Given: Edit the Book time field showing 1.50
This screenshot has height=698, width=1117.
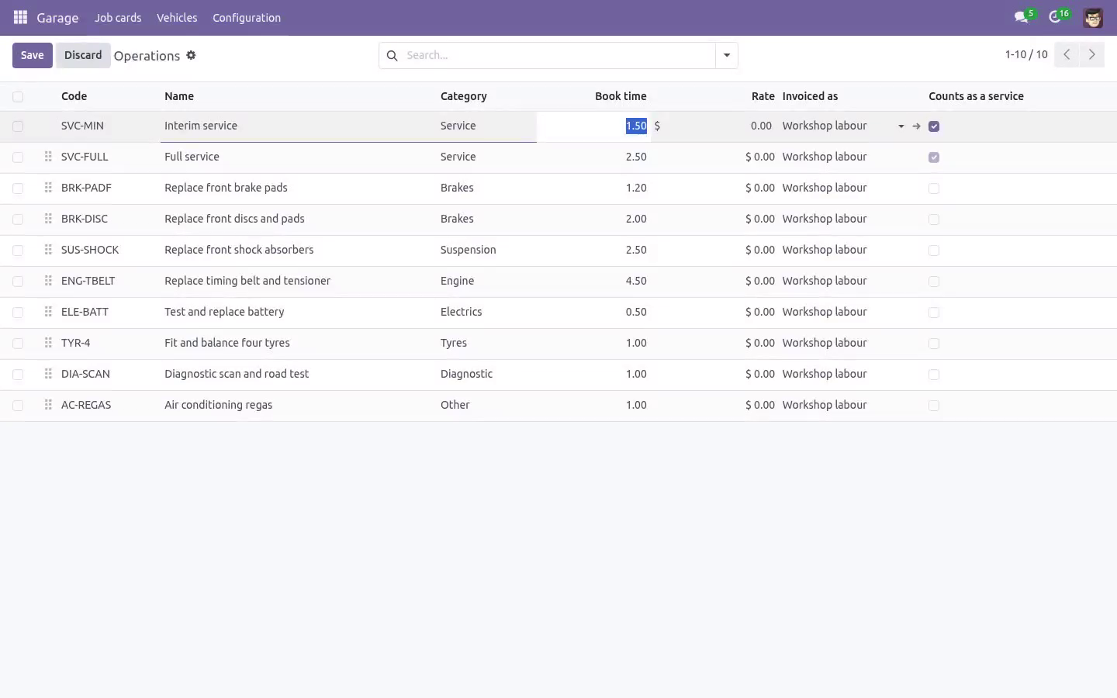Looking at the screenshot, I should click(x=593, y=126).
